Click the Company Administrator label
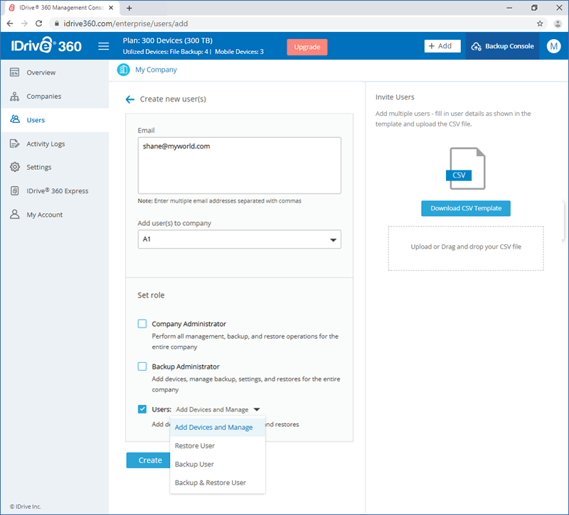Viewport: 569px width, 515px height. coord(188,324)
